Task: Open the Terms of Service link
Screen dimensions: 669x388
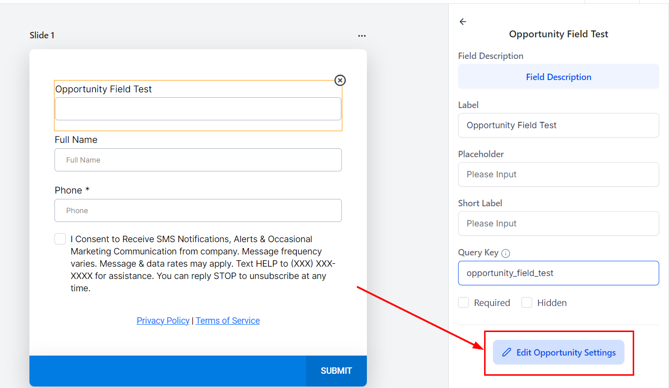Action: coord(228,321)
